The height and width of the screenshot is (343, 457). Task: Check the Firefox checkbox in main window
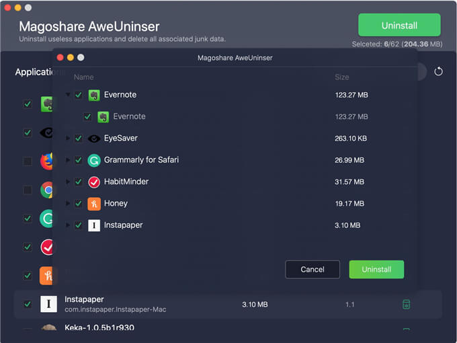pos(28,161)
